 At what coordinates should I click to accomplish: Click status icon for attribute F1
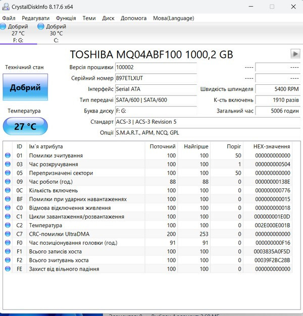(8, 251)
